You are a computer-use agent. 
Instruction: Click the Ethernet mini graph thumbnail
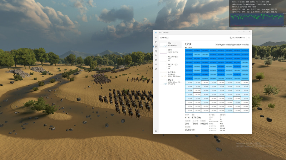pyautogui.click(x=163, y=74)
